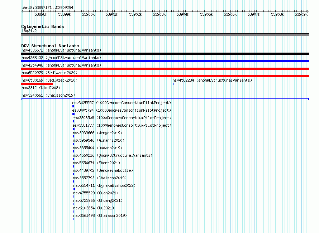Click the 53909k ruler tick label
Viewport: 319px width, 233px height.
(x=301, y=14)
